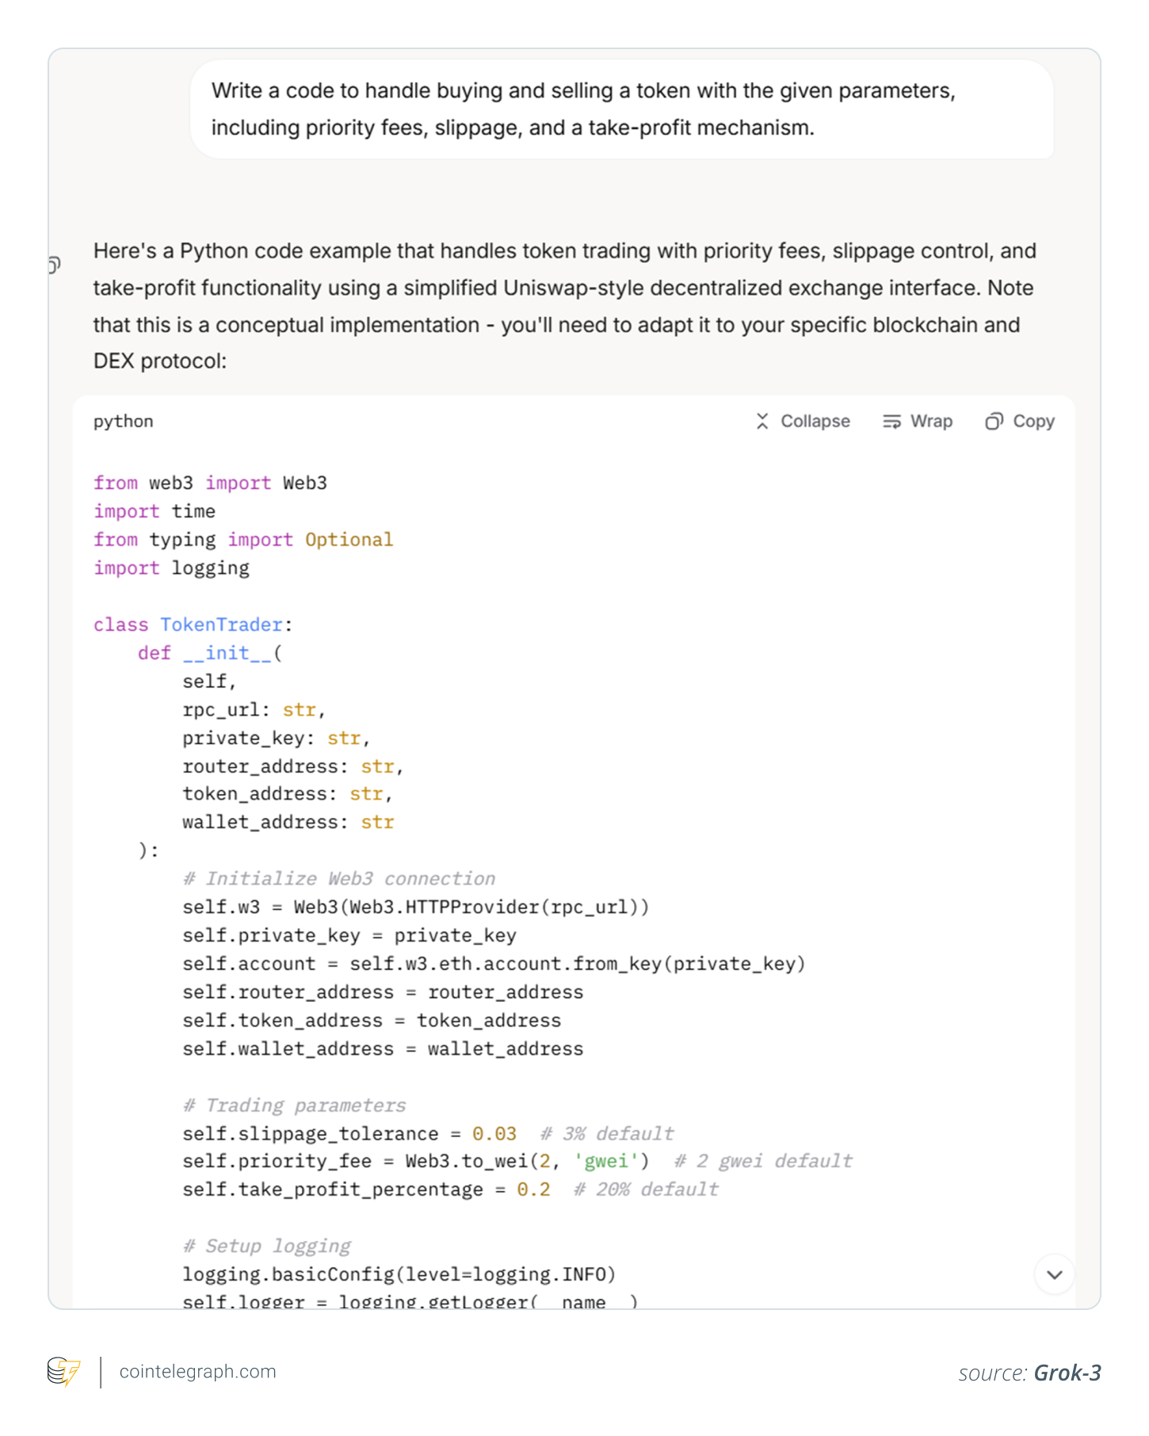Click the Cointelegraph lightning logo
The width and height of the screenshot is (1149, 1436).
click(63, 1370)
